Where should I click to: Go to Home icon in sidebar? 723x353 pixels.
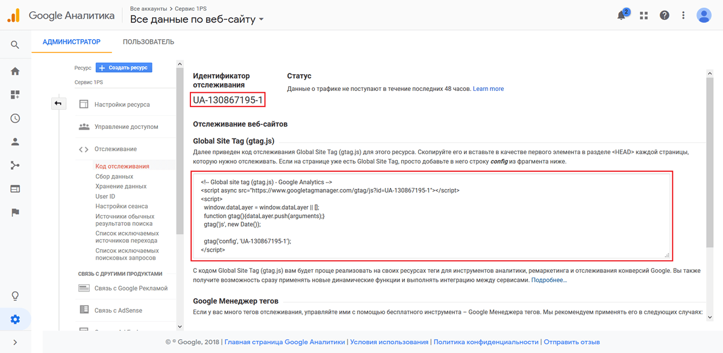[x=15, y=71]
